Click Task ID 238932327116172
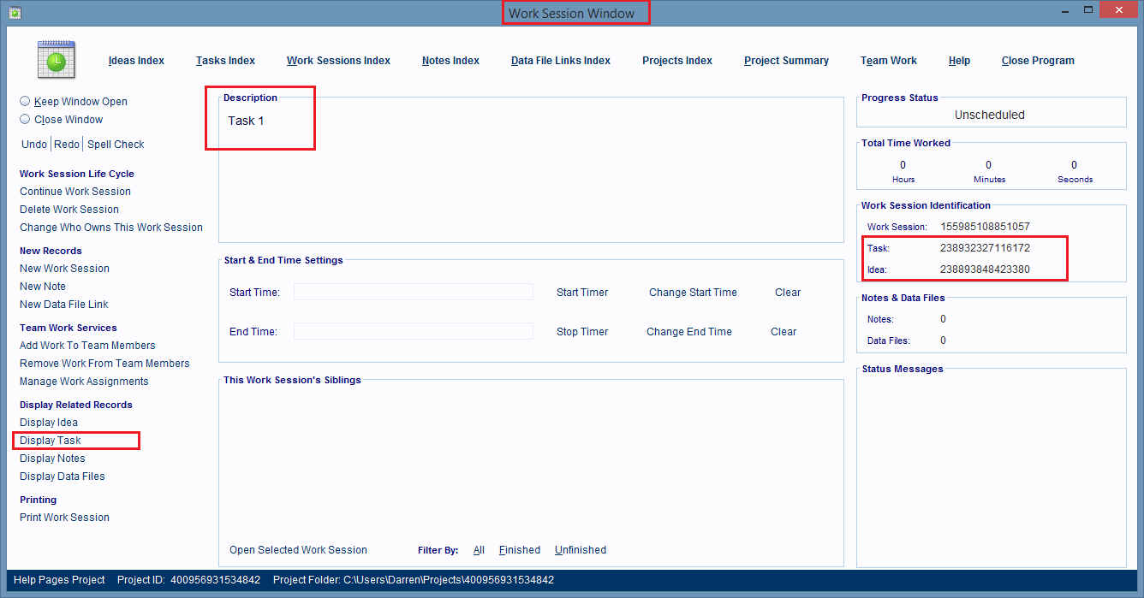Image resolution: width=1144 pixels, height=598 pixels. coord(985,248)
